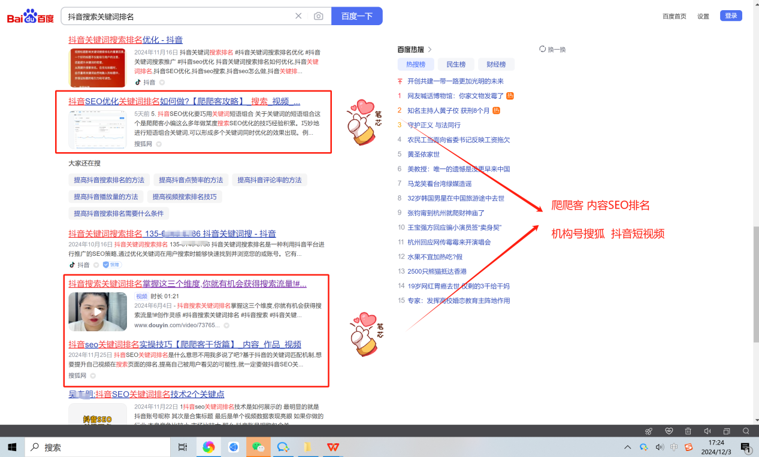The image size is (759, 457).
Task: Click related search 提高抖音搜索排名需要什么条件
Action: [119, 213]
